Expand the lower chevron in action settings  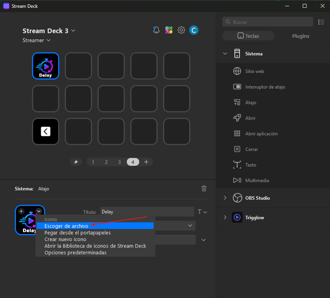204,240
